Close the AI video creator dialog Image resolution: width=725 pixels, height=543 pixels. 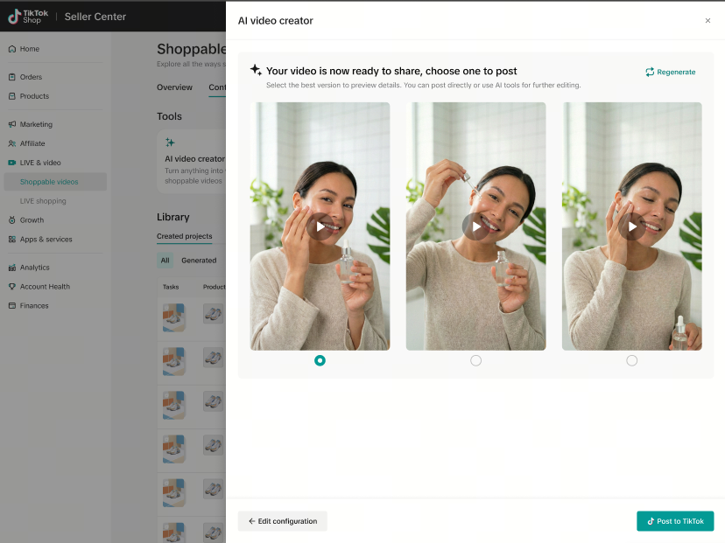pos(707,21)
